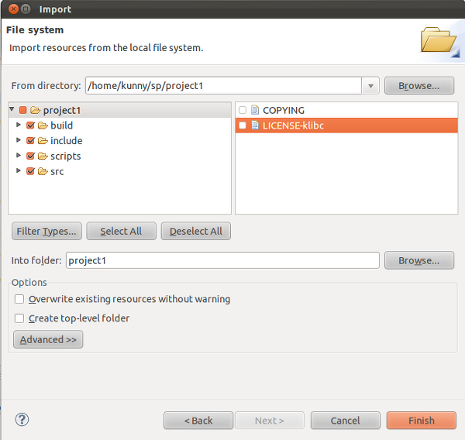Collapse the project1 root tree node
The height and width of the screenshot is (440, 465).
click(x=12, y=109)
